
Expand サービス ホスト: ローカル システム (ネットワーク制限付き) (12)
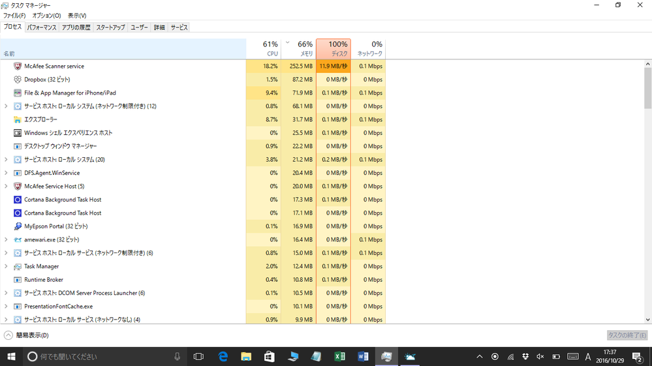point(7,106)
